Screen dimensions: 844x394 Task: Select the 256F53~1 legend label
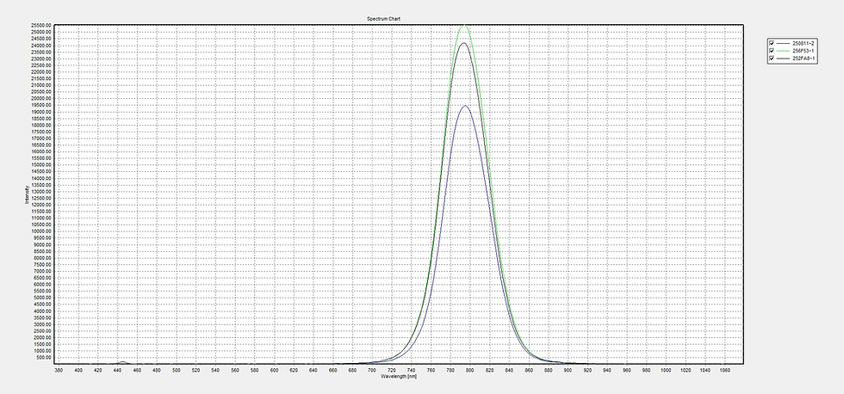pos(804,51)
